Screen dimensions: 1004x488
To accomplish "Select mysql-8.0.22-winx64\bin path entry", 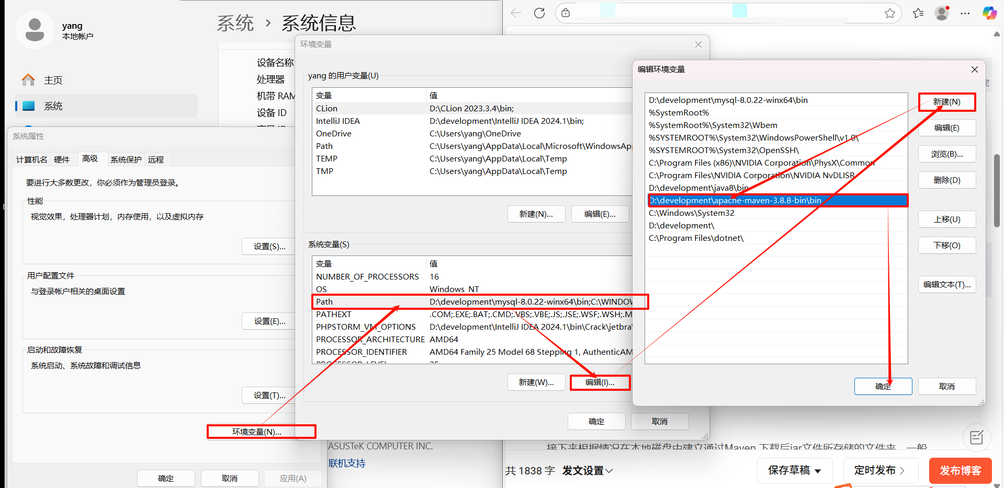I will click(x=776, y=100).
